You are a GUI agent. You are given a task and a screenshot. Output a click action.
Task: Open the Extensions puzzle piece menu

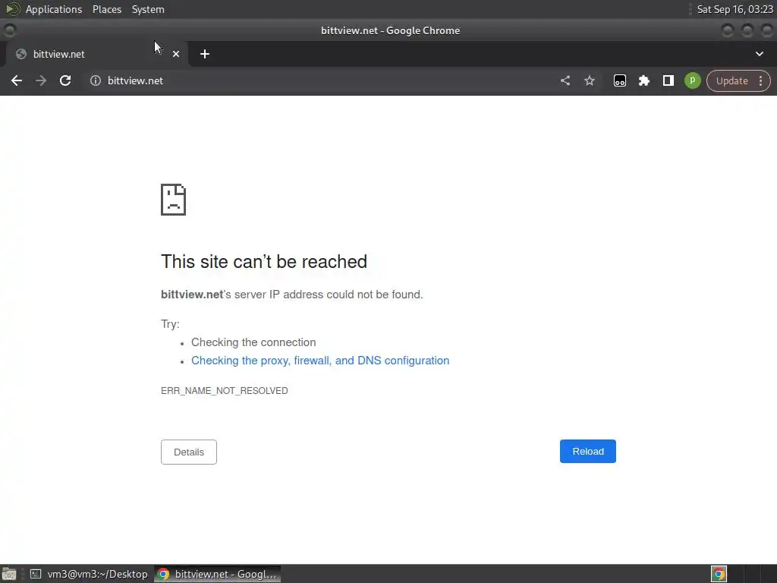tap(644, 80)
